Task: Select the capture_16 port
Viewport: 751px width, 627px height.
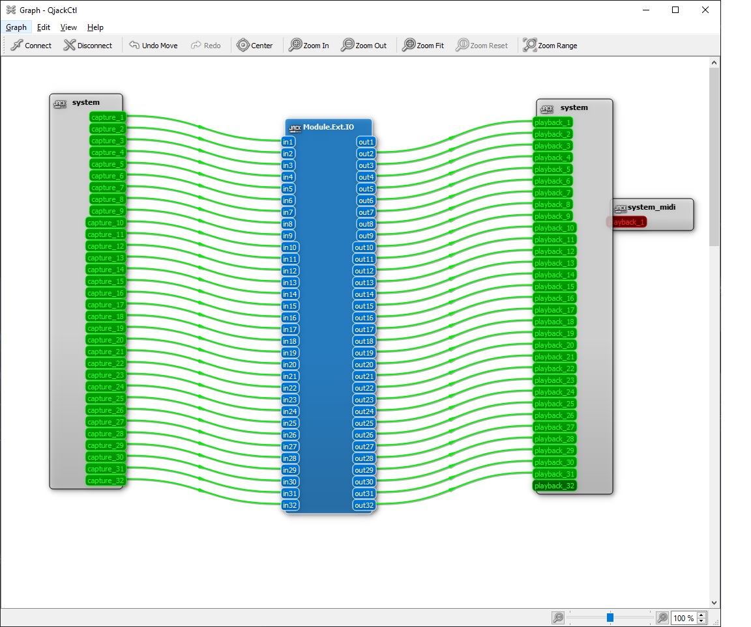Action: coord(106,293)
